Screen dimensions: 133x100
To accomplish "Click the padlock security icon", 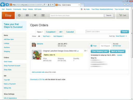I will click(x=49, y=5).
